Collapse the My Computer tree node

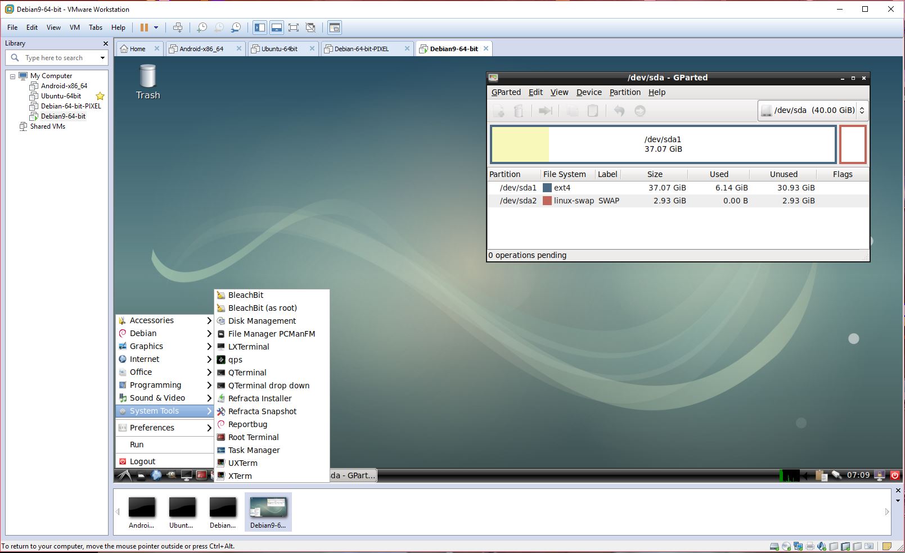pos(12,76)
